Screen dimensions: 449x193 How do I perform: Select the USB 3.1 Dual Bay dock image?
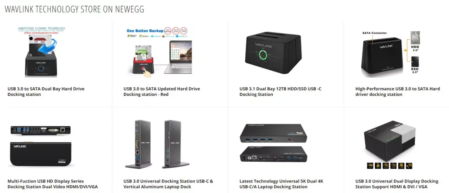pyautogui.click(x=273, y=52)
